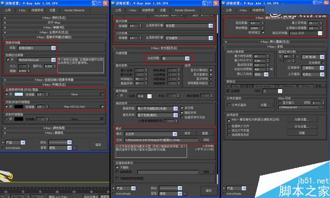Expand the V-Ray 全局开关 (global switches) rollout
Screen dimensions: 330x198
tap(54, 32)
